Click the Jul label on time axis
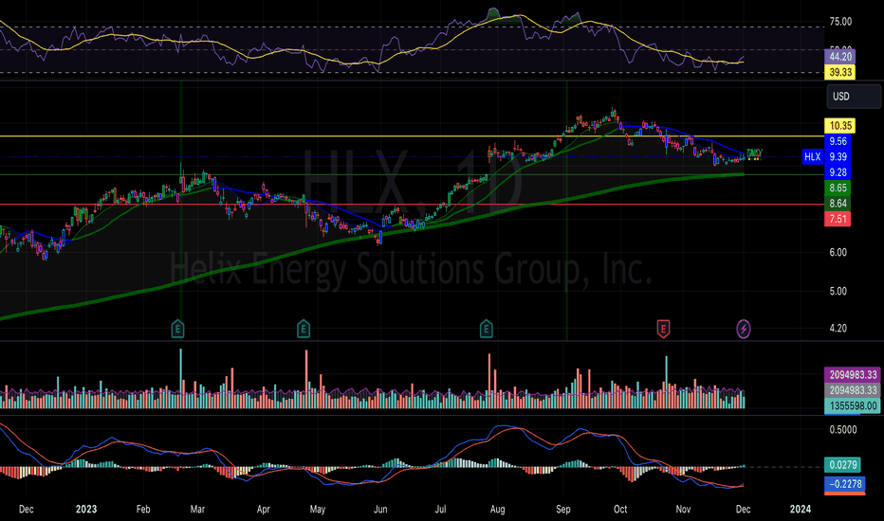884x521 pixels. (x=440, y=509)
